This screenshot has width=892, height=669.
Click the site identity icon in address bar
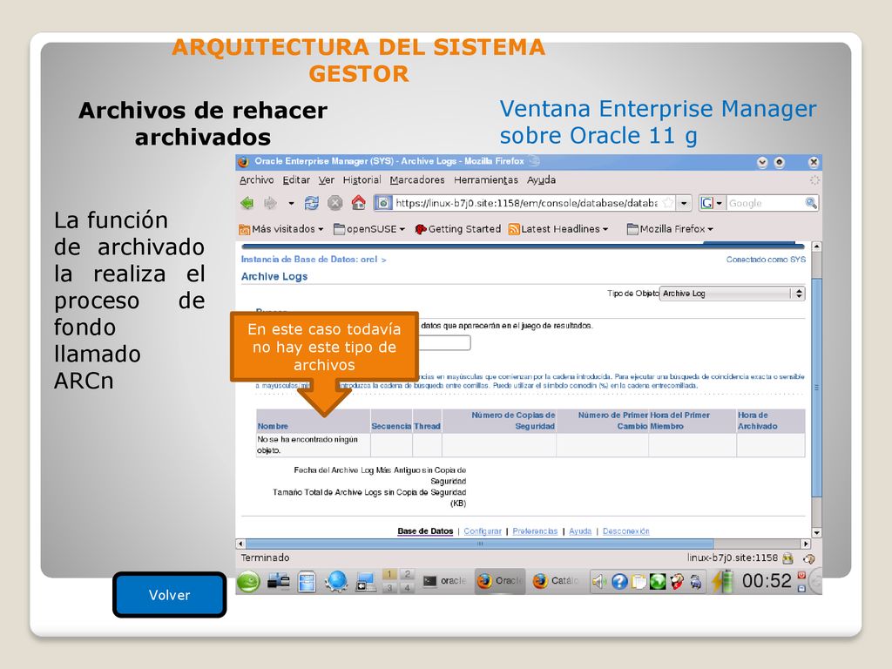pos(383,203)
